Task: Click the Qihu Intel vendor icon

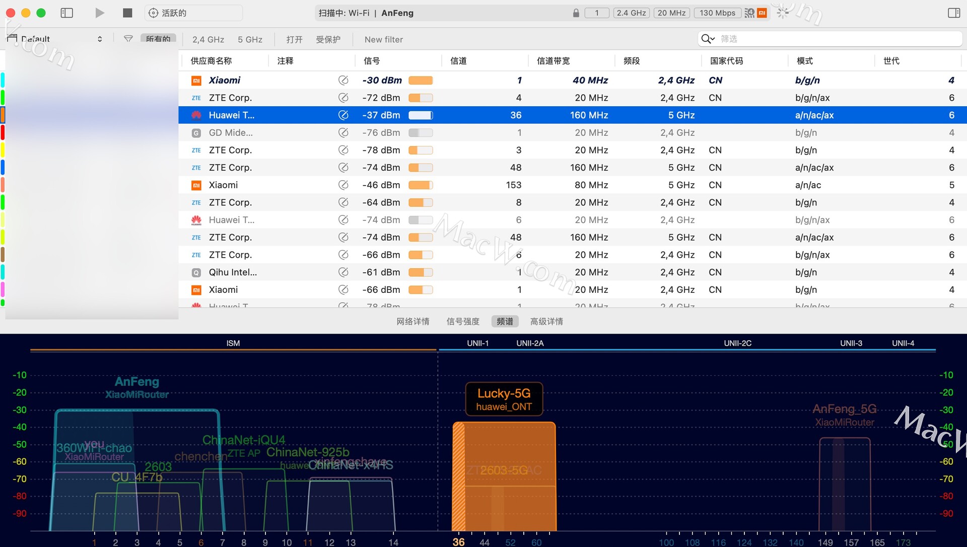Action: tap(196, 272)
